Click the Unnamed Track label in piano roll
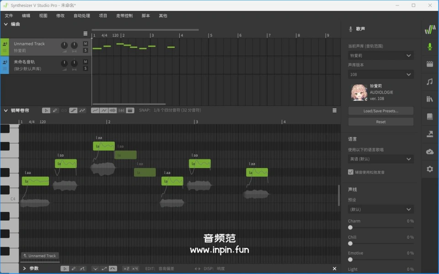Viewport: 439px width, 274px height. pos(40,256)
